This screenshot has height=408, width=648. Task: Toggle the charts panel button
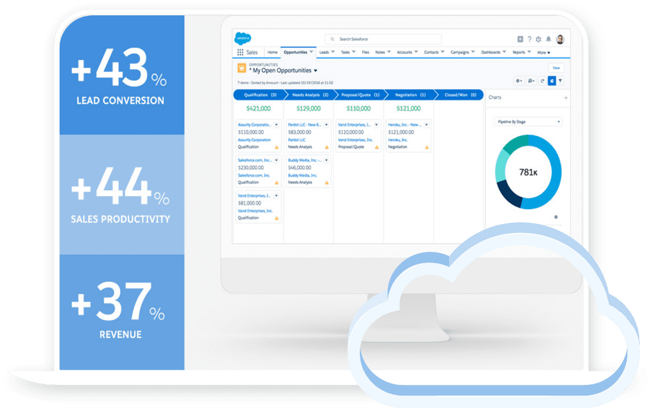point(552,81)
